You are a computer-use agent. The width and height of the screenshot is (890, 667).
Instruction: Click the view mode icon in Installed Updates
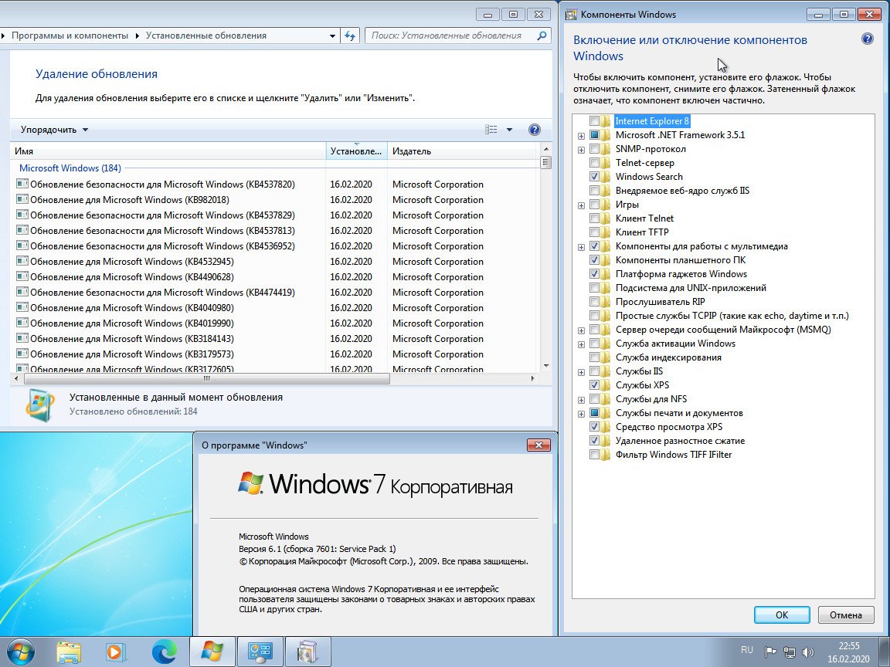[491, 130]
